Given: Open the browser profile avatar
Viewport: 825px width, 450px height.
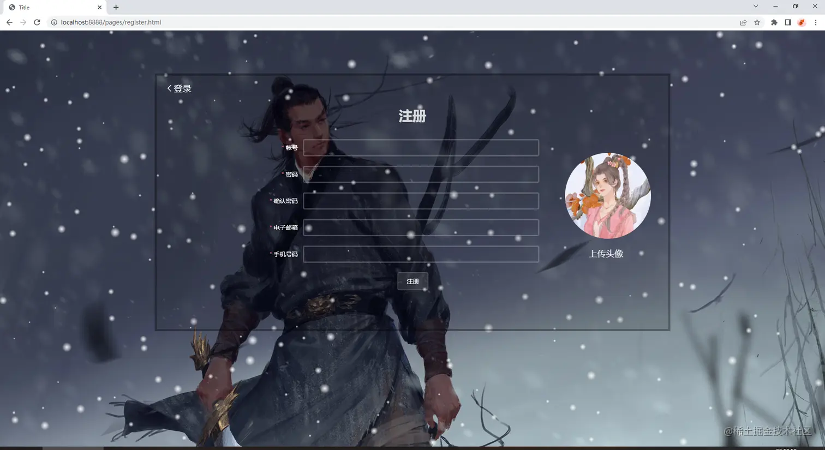Looking at the screenshot, I should pyautogui.click(x=802, y=22).
